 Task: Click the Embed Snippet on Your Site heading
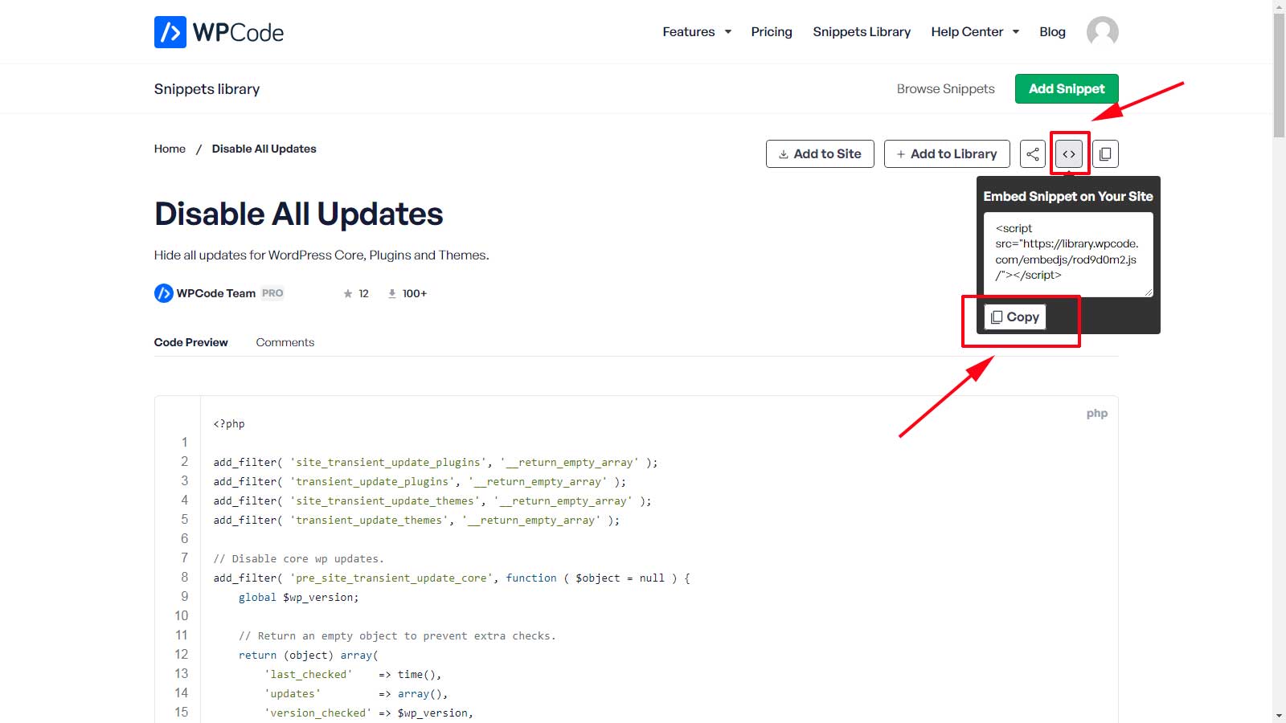(x=1068, y=196)
